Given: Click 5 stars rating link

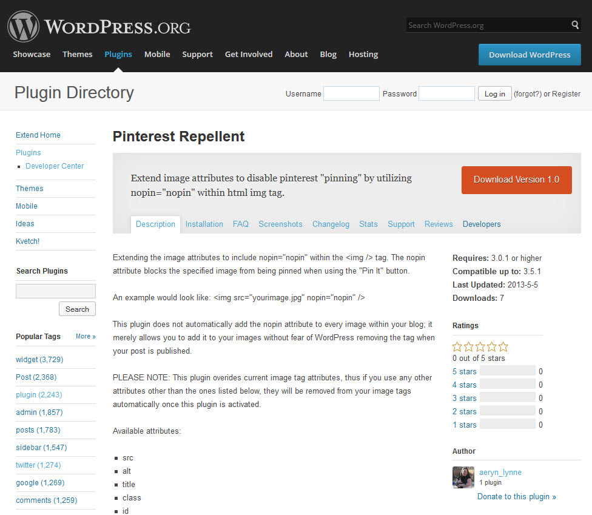Looking at the screenshot, I should 465,371.
